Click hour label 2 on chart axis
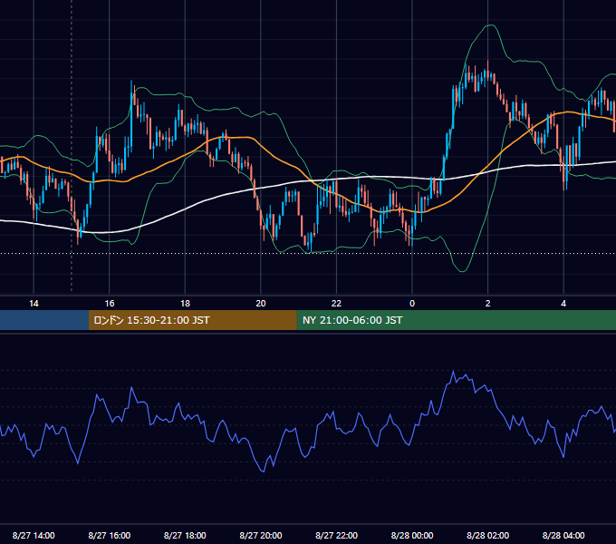Screen dimensions: 616x544 coord(488,304)
